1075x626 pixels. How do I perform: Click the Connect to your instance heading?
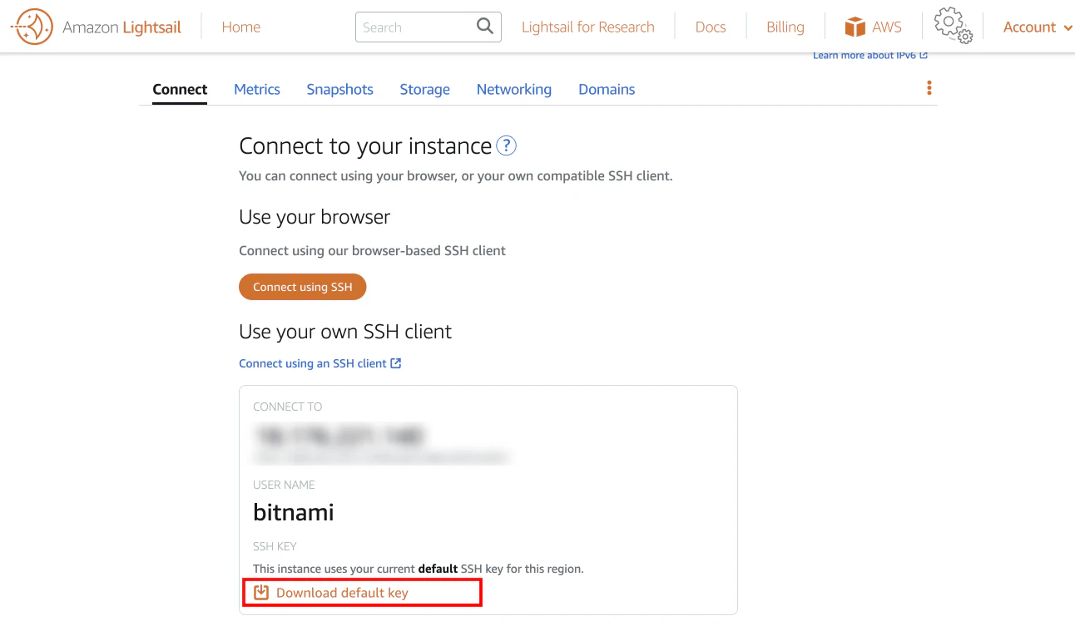[x=365, y=145]
